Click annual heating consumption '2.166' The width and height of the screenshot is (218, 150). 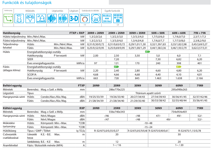(x=200, y=78)
